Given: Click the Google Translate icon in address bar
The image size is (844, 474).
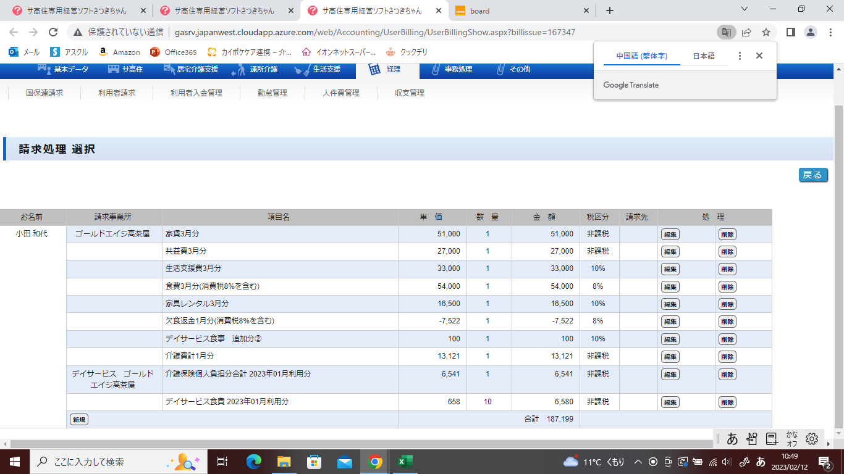Looking at the screenshot, I should pyautogui.click(x=726, y=32).
